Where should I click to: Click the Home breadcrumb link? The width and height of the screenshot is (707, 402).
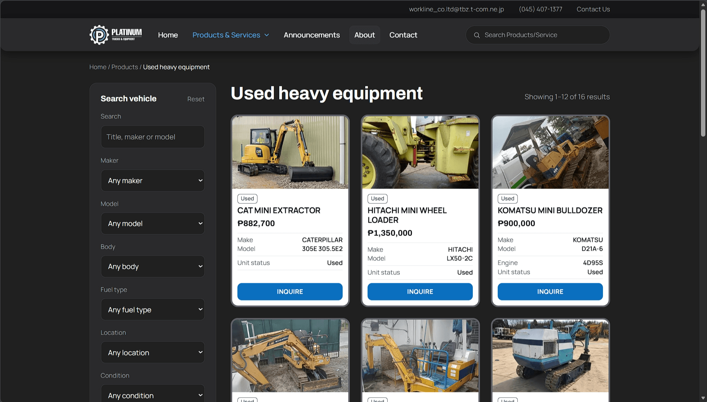pyautogui.click(x=98, y=67)
